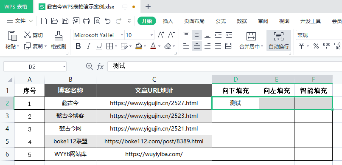Click the Increase font size icon
This screenshot has width=342, height=165.
tap(161, 35)
